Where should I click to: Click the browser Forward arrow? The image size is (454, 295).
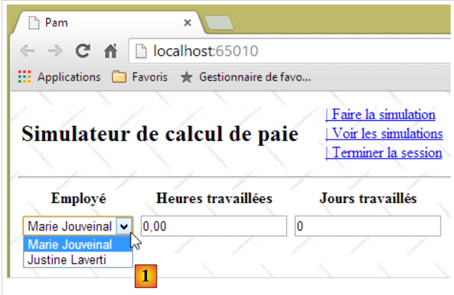54,51
